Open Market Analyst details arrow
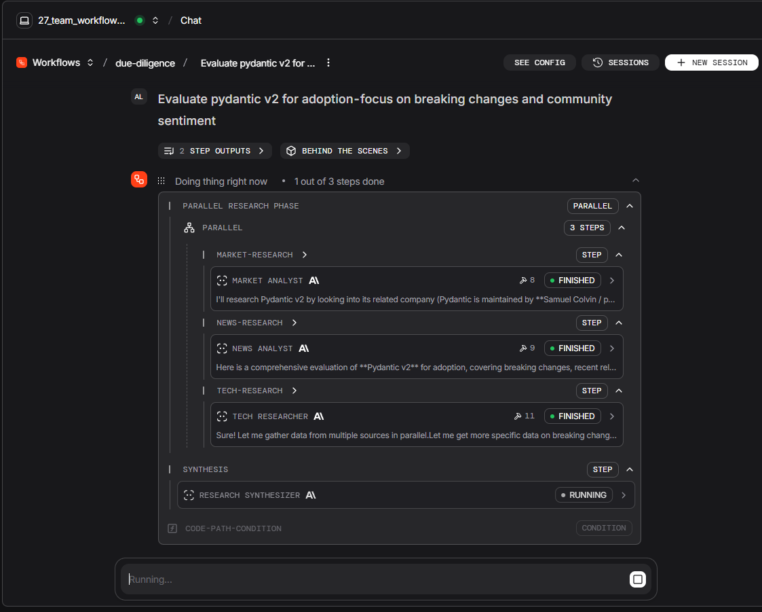The width and height of the screenshot is (762, 612). click(x=612, y=281)
